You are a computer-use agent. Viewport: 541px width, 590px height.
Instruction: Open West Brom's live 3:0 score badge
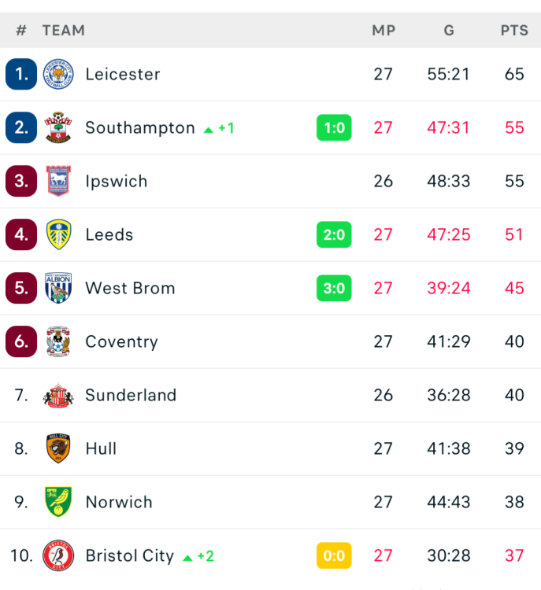tap(334, 288)
